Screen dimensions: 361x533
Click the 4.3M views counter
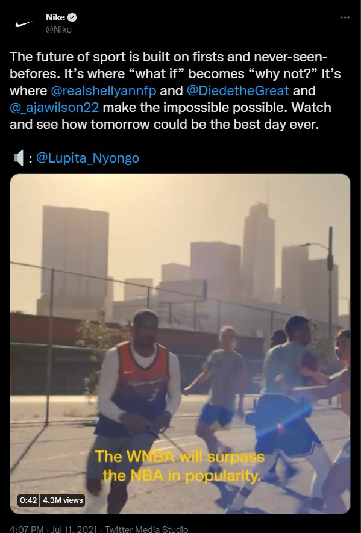63,500
